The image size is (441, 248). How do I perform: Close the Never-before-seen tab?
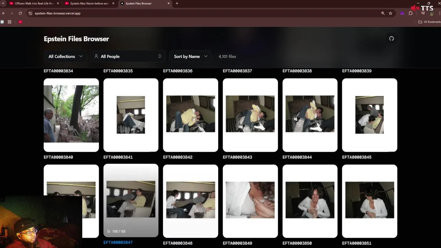pyautogui.click(x=113, y=3)
